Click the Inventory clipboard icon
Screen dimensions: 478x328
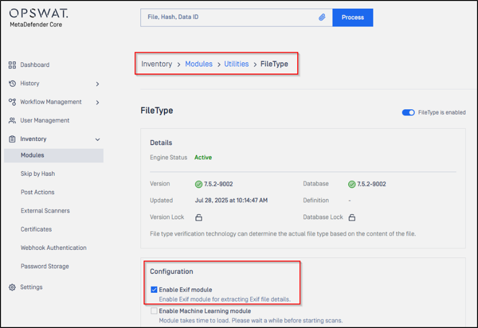pos(12,139)
